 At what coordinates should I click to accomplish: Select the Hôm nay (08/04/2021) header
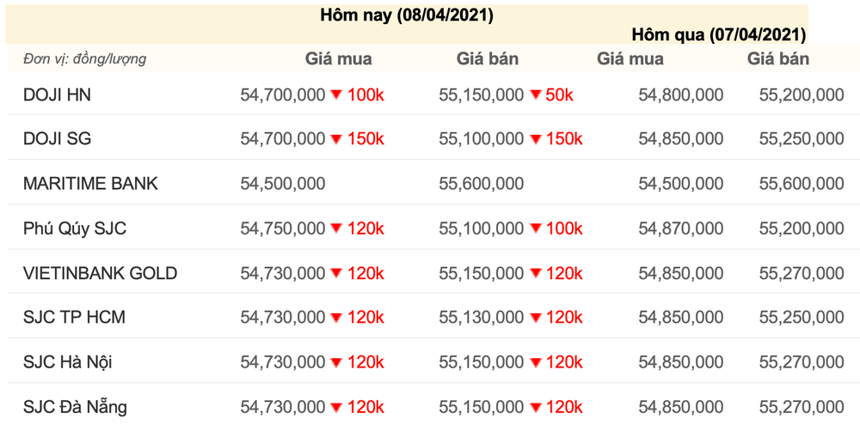tap(407, 15)
